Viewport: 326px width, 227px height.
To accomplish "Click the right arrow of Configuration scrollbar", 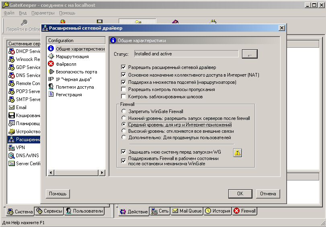I will click(102, 172).
